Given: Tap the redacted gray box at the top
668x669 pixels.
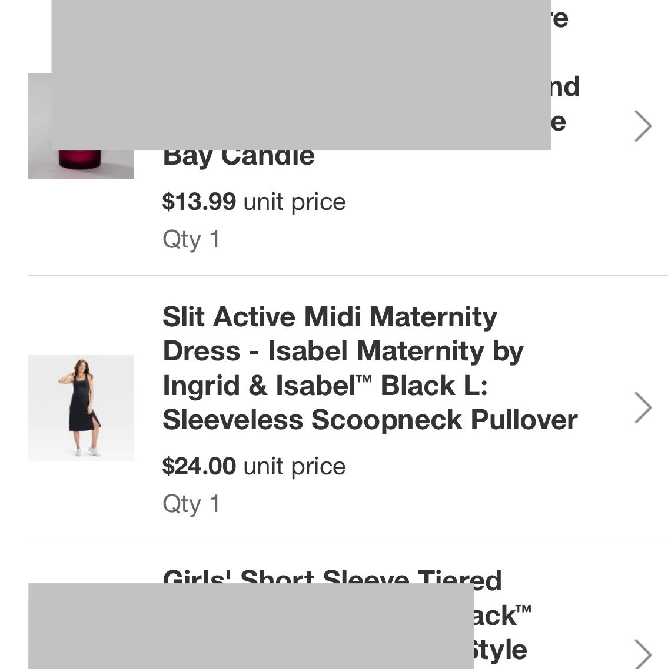Looking at the screenshot, I should 300,73.
